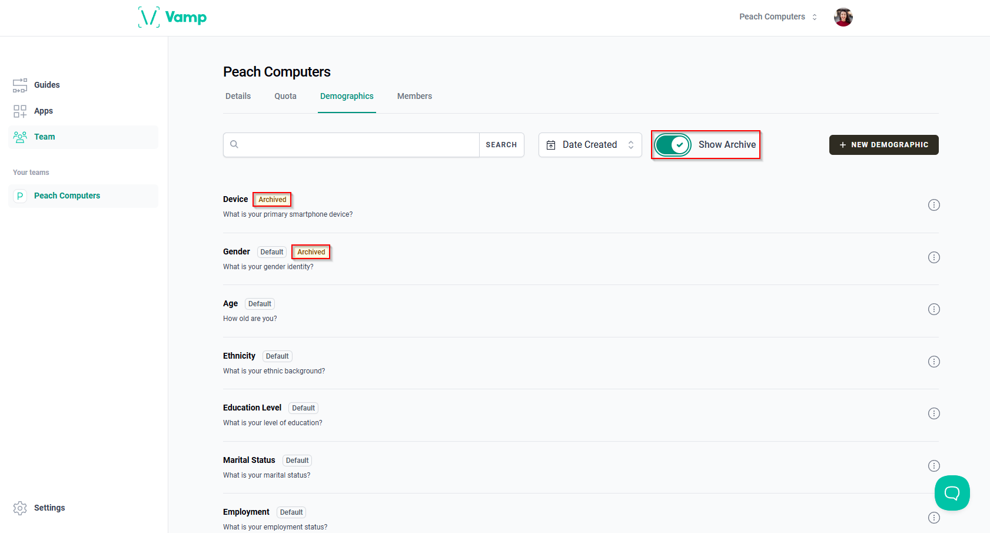Click the Ethnicity demographic title
990x533 pixels.
(239, 356)
